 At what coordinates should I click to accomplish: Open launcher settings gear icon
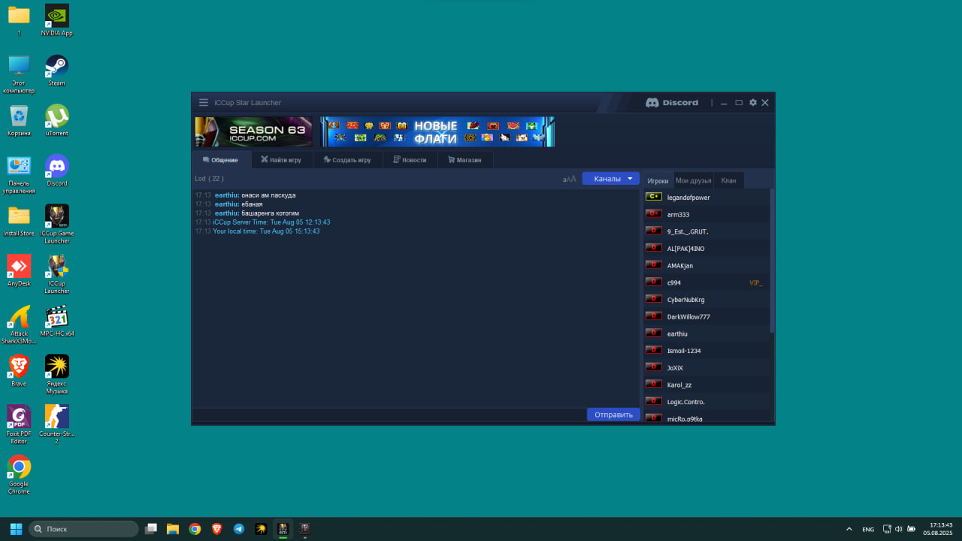click(753, 103)
